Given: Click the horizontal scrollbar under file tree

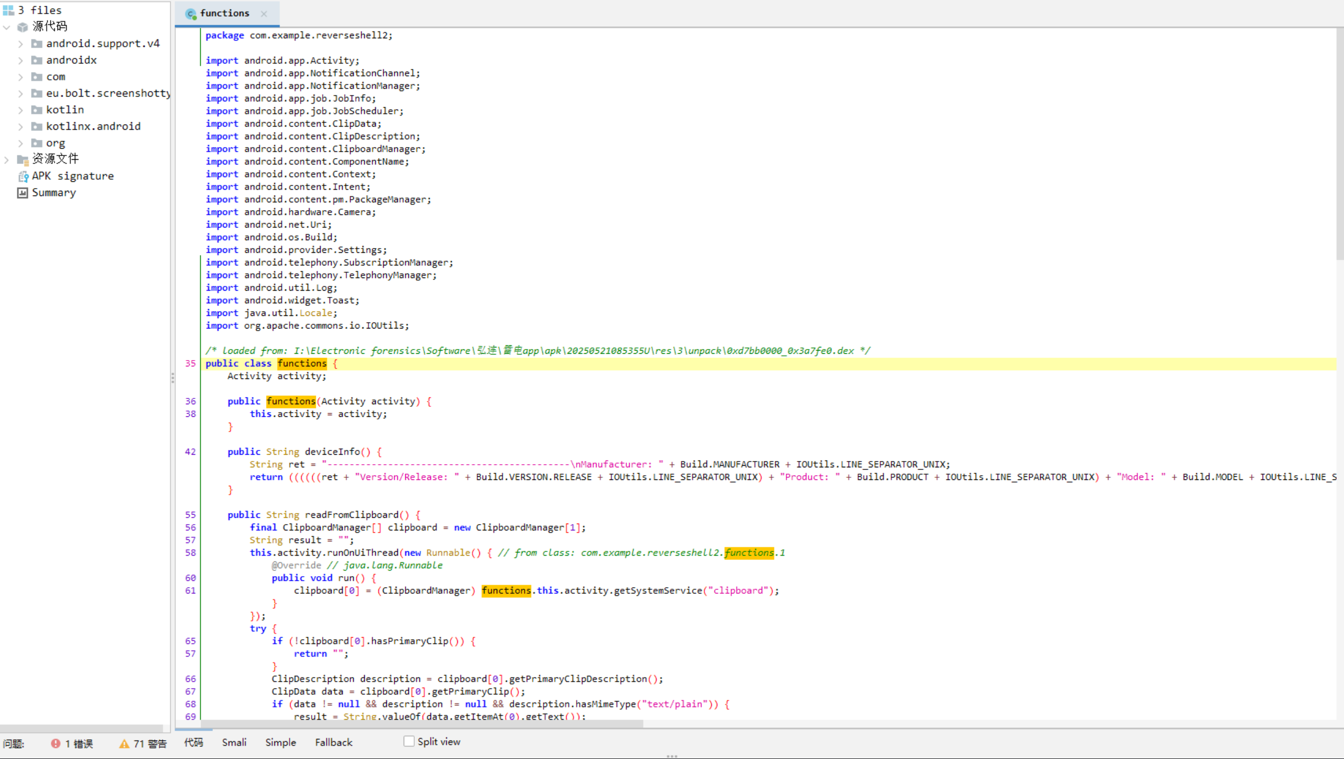Looking at the screenshot, I should [x=81, y=729].
